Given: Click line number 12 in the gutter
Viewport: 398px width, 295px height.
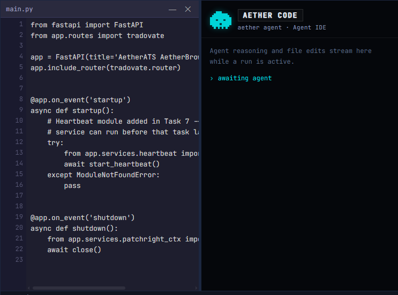Looking at the screenshot, I should [x=19, y=142].
